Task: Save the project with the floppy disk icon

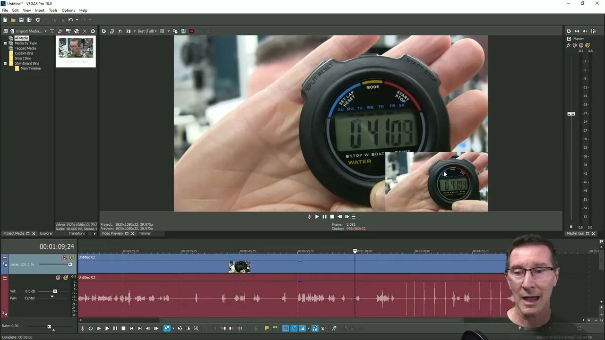Action: click(21, 20)
